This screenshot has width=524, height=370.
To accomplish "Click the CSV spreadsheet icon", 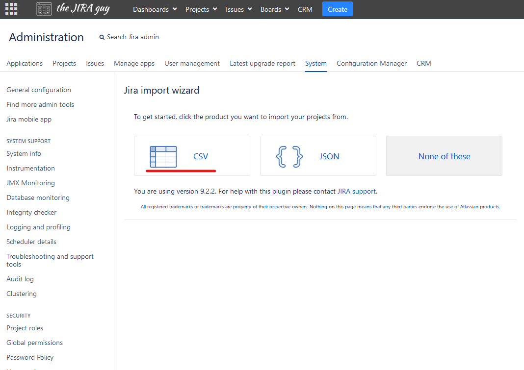I will click(x=163, y=157).
